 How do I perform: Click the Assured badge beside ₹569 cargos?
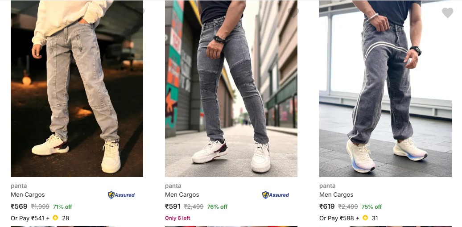[x=121, y=195]
